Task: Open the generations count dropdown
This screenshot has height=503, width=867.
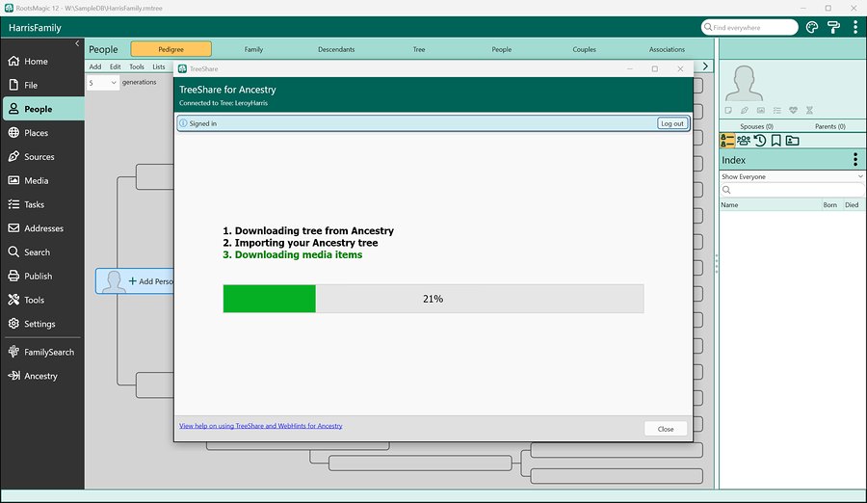Action: click(x=103, y=83)
